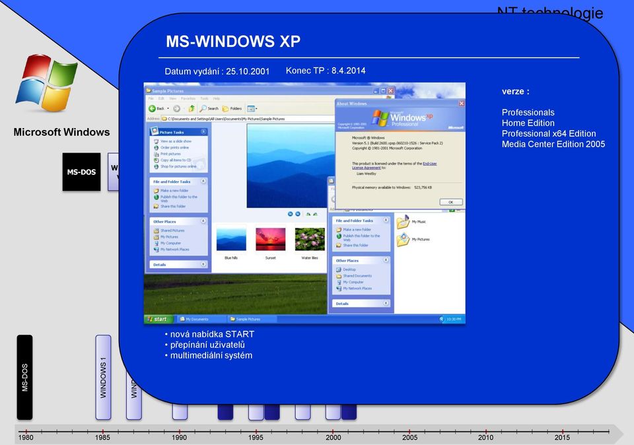Click Make a new folder in My Documents
This screenshot has height=445, width=634.
357,230
